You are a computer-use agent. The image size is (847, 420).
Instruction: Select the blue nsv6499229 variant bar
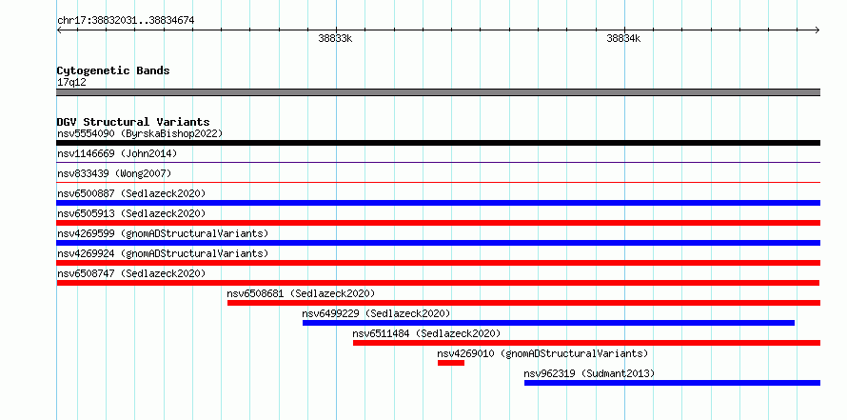coord(549,323)
